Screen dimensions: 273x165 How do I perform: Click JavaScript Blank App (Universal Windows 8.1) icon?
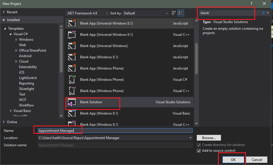tap(72, 23)
